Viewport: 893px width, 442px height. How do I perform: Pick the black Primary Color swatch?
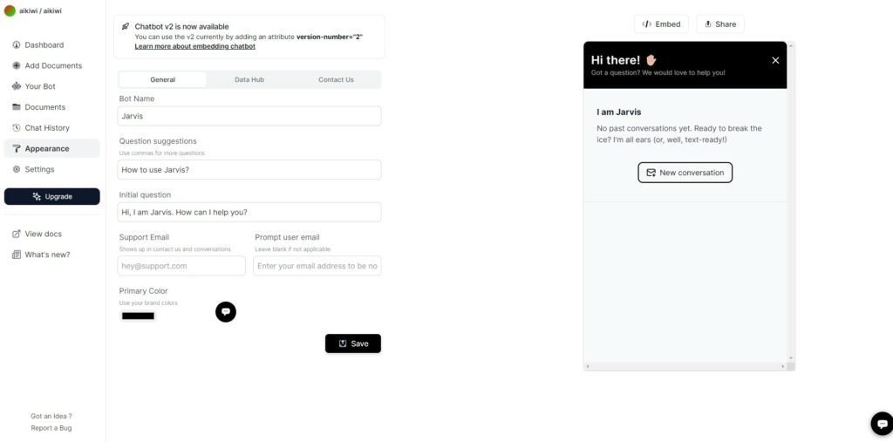click(138, 316)
